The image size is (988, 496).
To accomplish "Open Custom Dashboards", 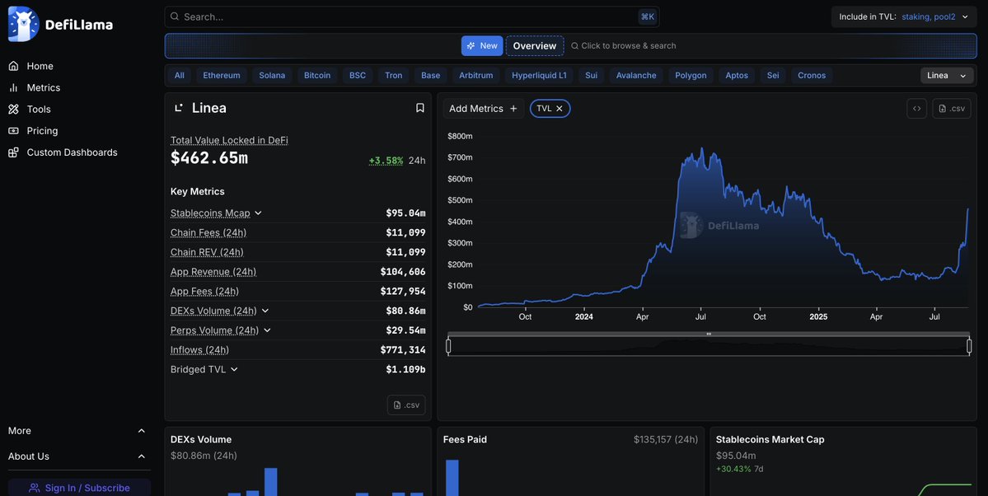I will click(x=63, y=152).
